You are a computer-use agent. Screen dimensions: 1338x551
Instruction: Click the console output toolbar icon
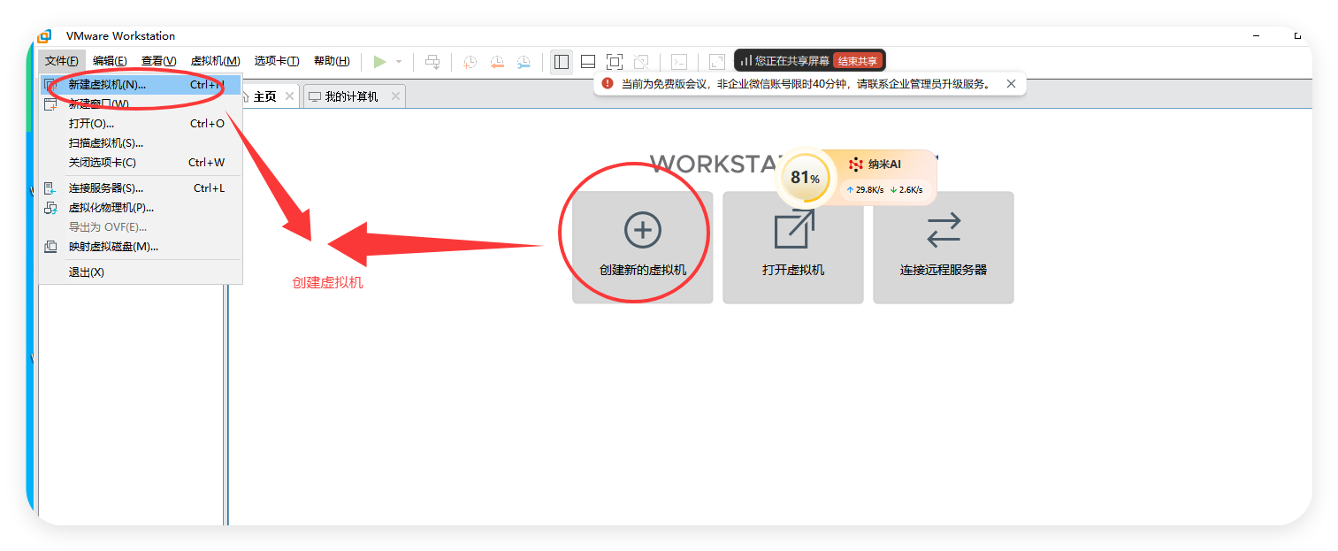click(x=678, y=61)
